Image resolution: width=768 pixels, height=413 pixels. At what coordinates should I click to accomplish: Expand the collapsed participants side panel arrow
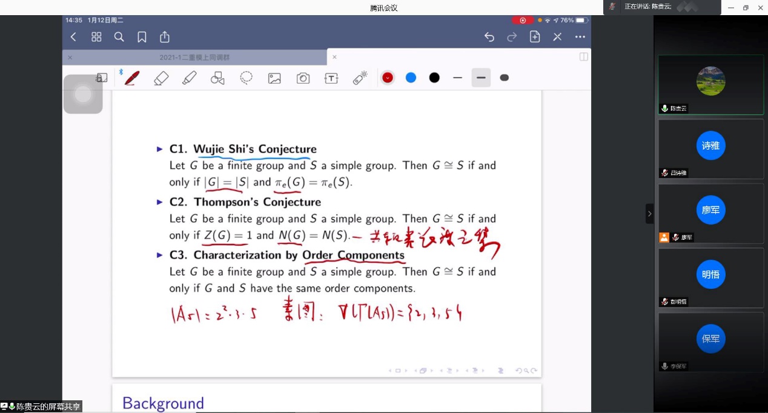coord(649,213)
